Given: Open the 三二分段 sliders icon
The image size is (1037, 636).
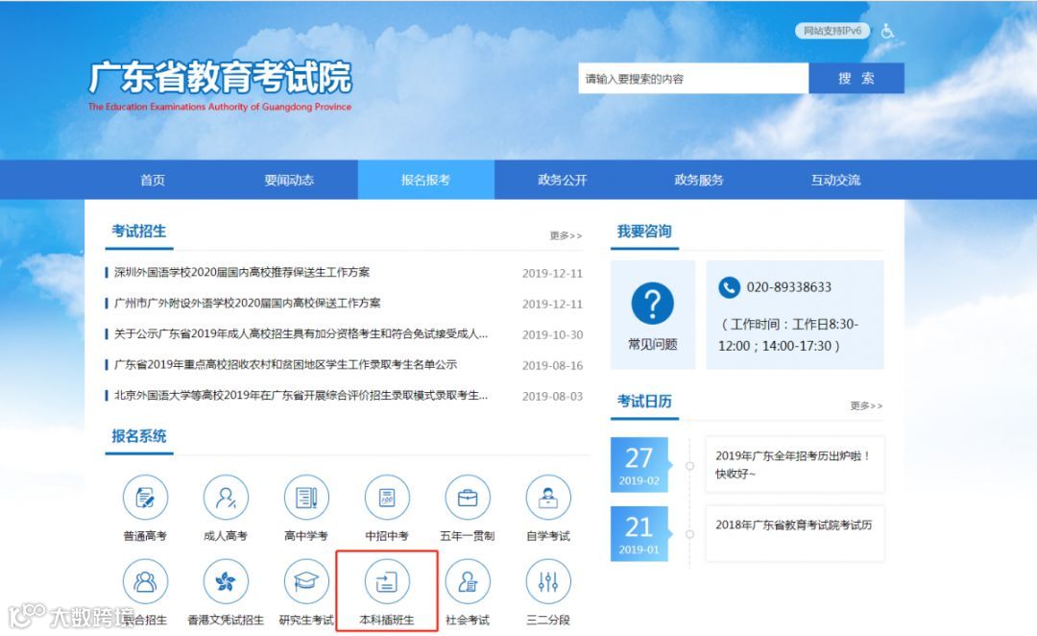Looking at the screenshot, I should [548, 582].
